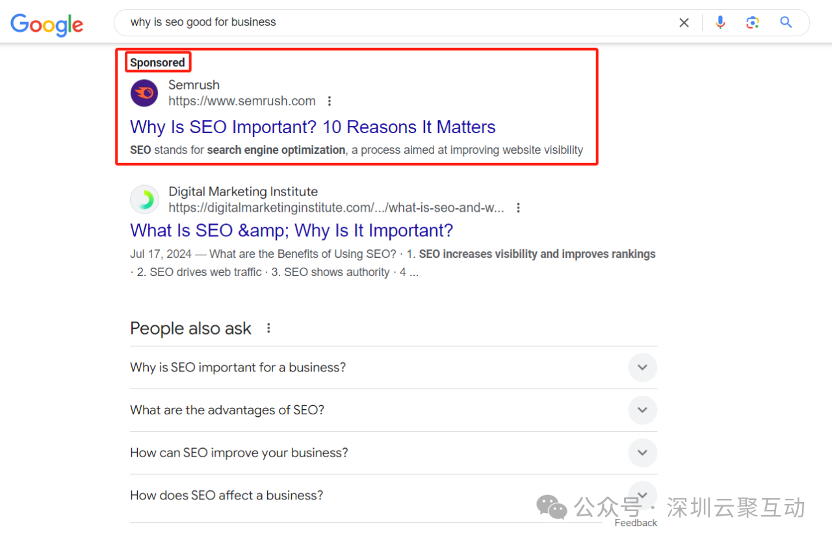Click the Feedback link
This screenshot has height=541, width=832.
click(636, 523)
